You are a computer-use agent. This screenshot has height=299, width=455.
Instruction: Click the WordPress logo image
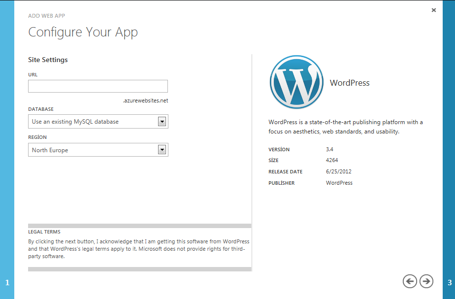tap(296, 82)
